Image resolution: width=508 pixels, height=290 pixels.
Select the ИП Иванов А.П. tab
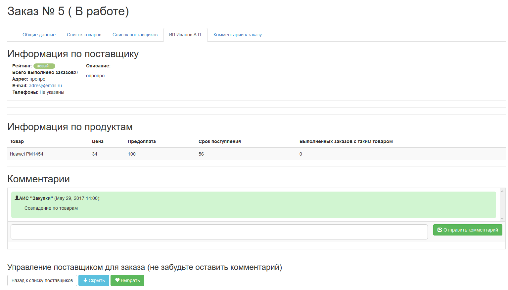pos(185,35)
